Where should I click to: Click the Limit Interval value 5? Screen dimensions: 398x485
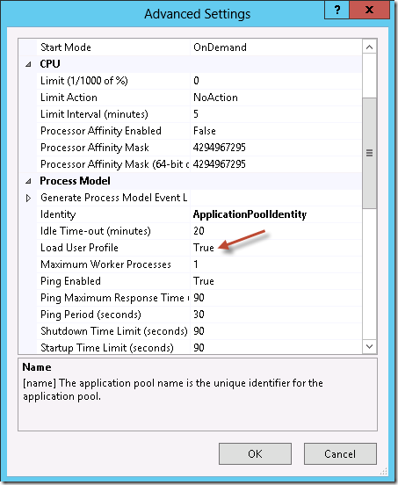(x=196, y=114)
